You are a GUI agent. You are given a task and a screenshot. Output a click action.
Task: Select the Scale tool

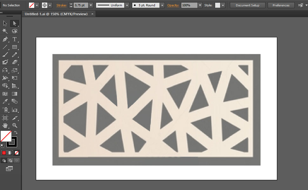tap(15, 70)
